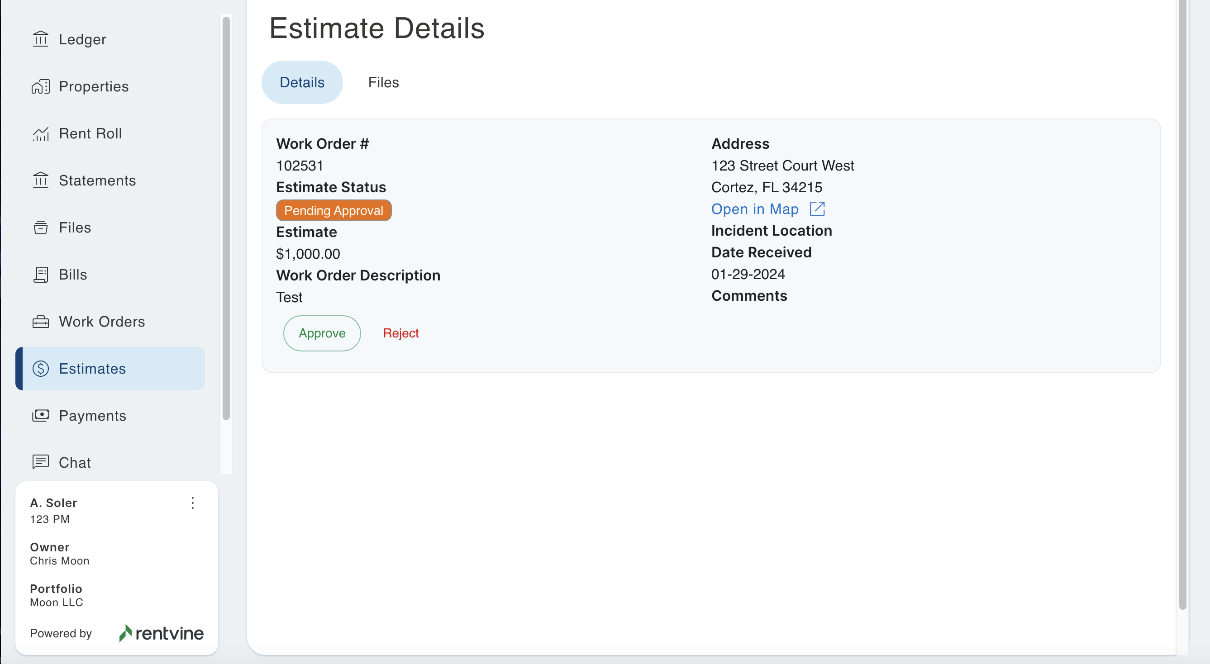Click the Rent Roll chart icon
The height and width of the screenshot is (664, 1210).
click(x=40, y=134)
